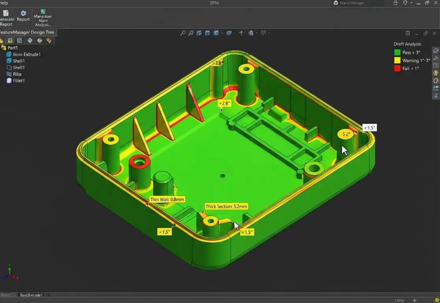Open the Help menu

pos(4,3)
